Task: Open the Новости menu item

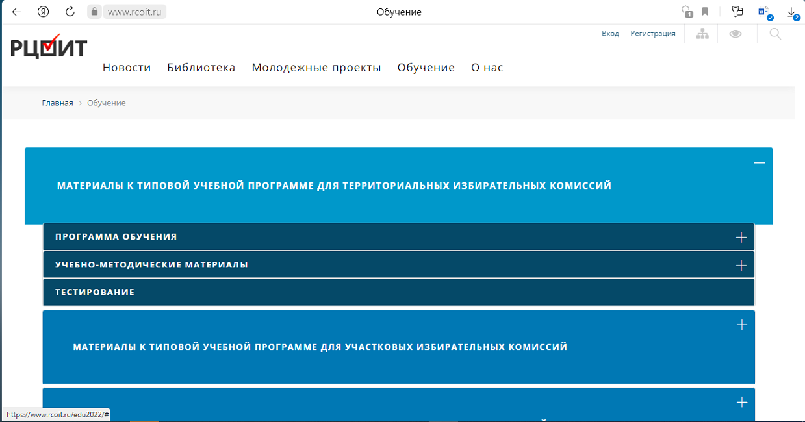Action: click(127, 68)
